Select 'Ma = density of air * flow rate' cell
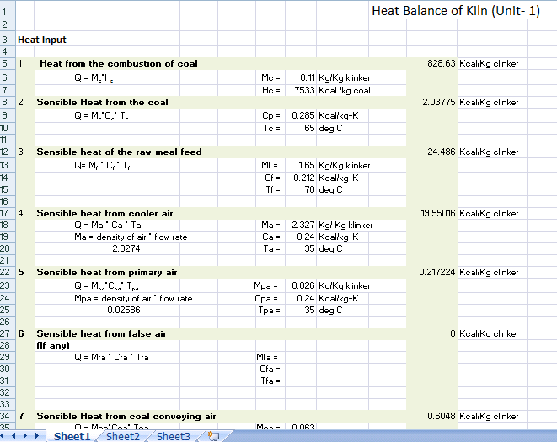 point(131,237)
